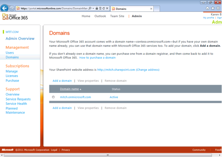
Task: Open Favorites star icon
Action: pos(213,8)
